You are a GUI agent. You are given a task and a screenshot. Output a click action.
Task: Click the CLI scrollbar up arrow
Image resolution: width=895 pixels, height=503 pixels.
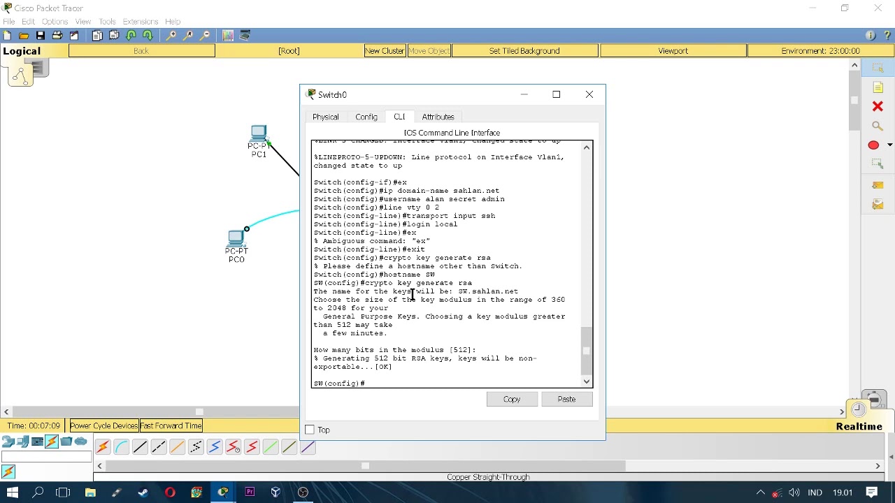pos(587,147)
